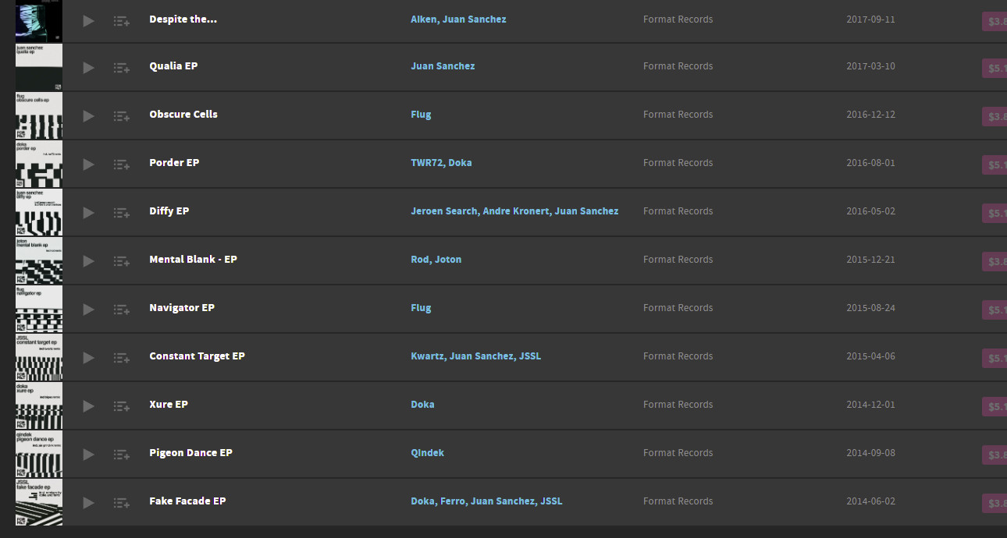1007x538 pixels.
Task: Play the Navigator EP release
Action: [88, 310]
